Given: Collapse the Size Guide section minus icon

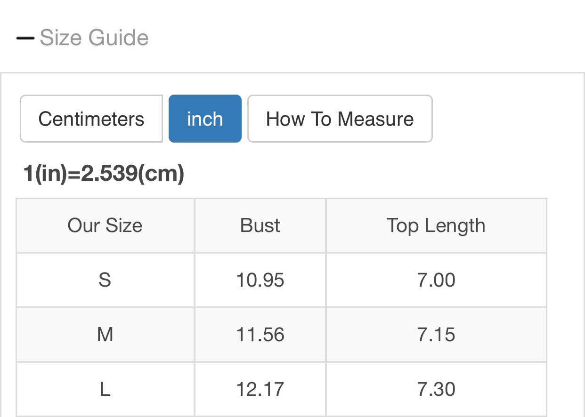Looking at the screenshot, I should 25,38.
